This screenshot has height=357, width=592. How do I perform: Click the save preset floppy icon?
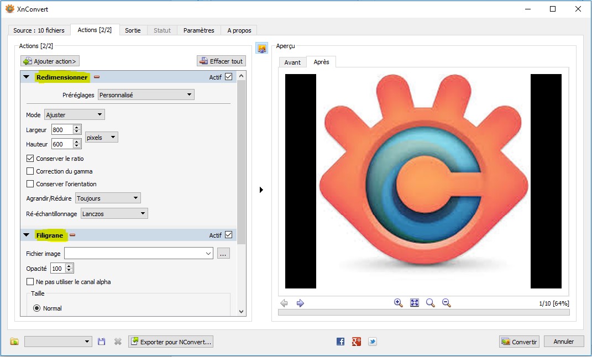(101, 342)
